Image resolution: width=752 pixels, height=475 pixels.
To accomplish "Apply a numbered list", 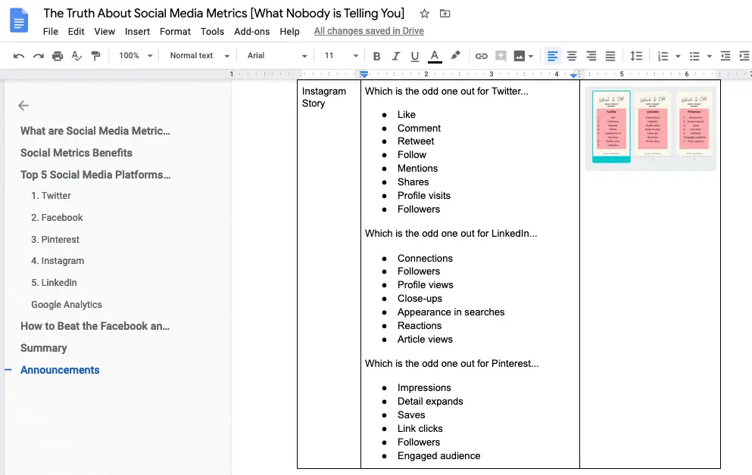I will point(663,56).
